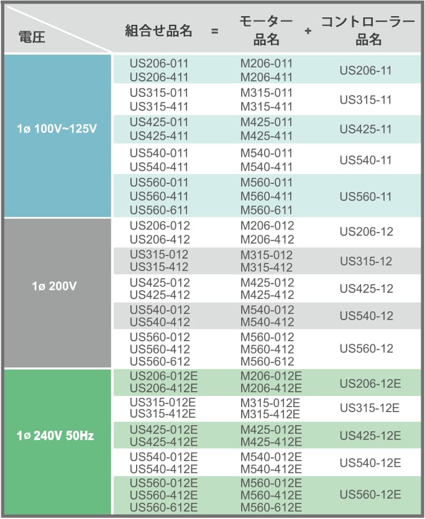Click controller name US425-12E
The width and height of the screenshot is (425, 519).
point(370,435)
